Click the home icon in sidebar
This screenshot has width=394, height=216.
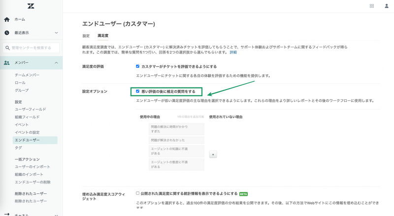(x=7, y=20)
